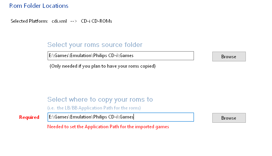Click the 'Only needed if you plan' note
The image size is (272, 156).
pos(103,66)
